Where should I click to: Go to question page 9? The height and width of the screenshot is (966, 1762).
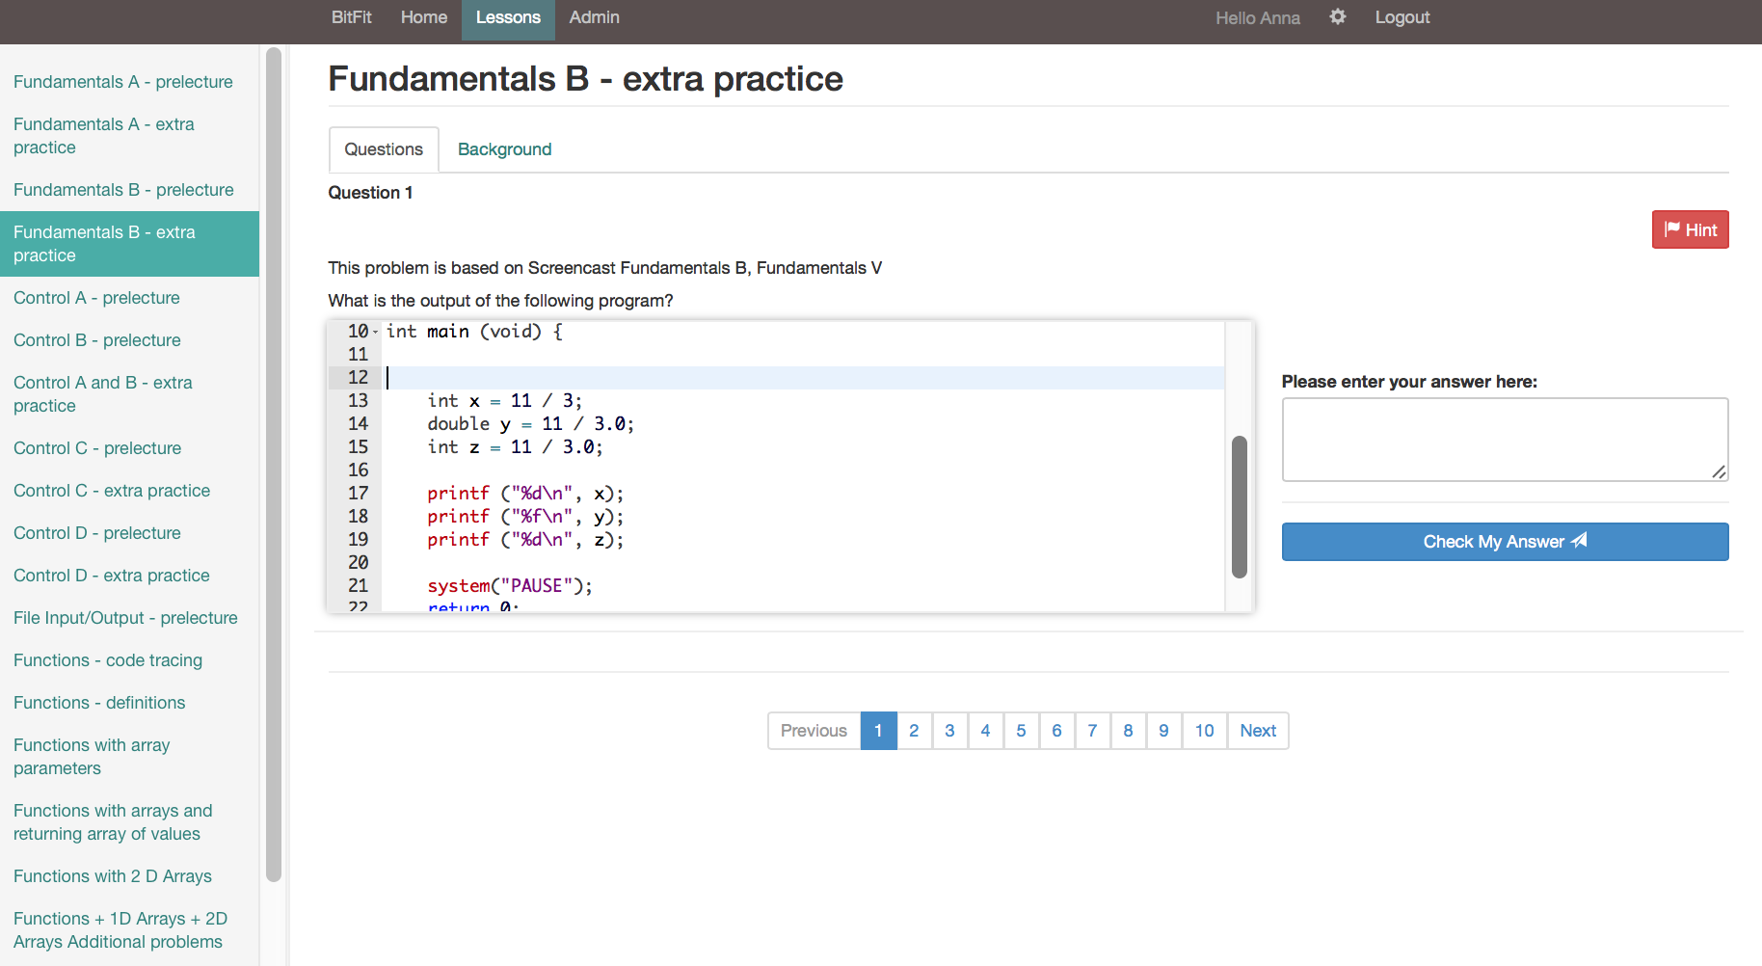point(1163,731)
